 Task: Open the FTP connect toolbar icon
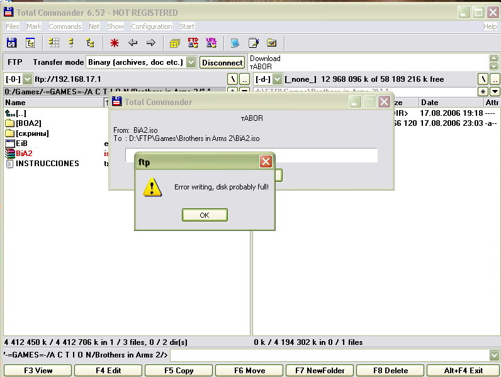point(193,43)
